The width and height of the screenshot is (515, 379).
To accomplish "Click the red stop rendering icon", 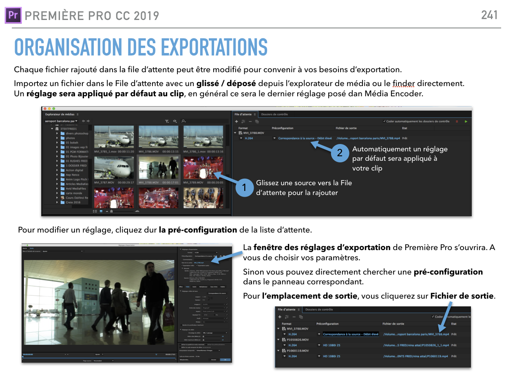I will pos(457,121).
